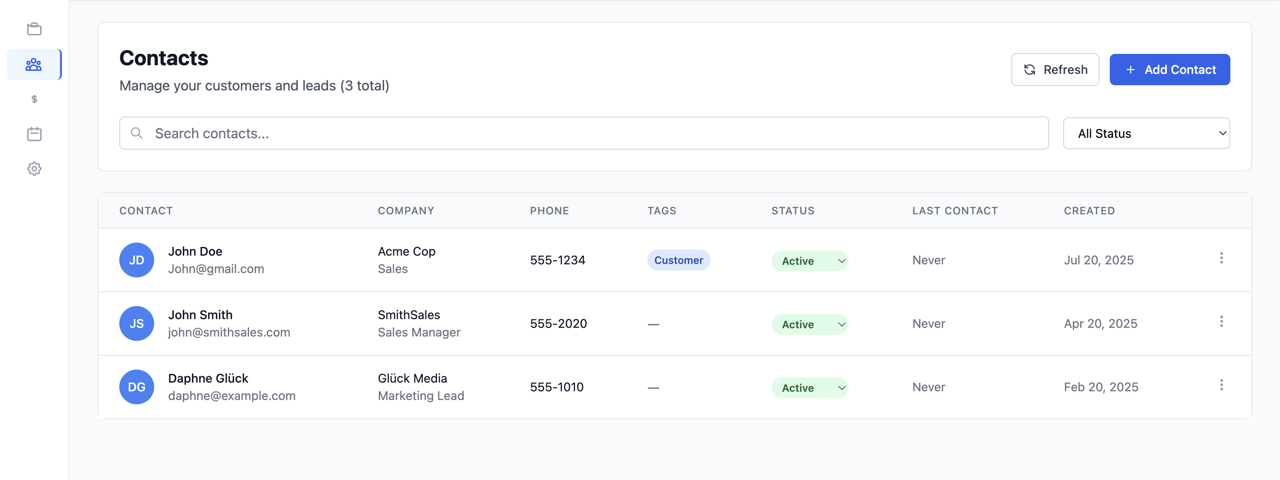Click the STATUS column header
This screenshot has width=1280, height=480.
click(x=792, y=210)
